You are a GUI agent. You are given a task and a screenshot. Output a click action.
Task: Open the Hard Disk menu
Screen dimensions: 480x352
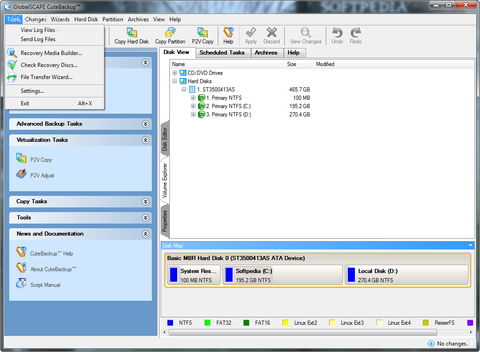coord(86,19)
